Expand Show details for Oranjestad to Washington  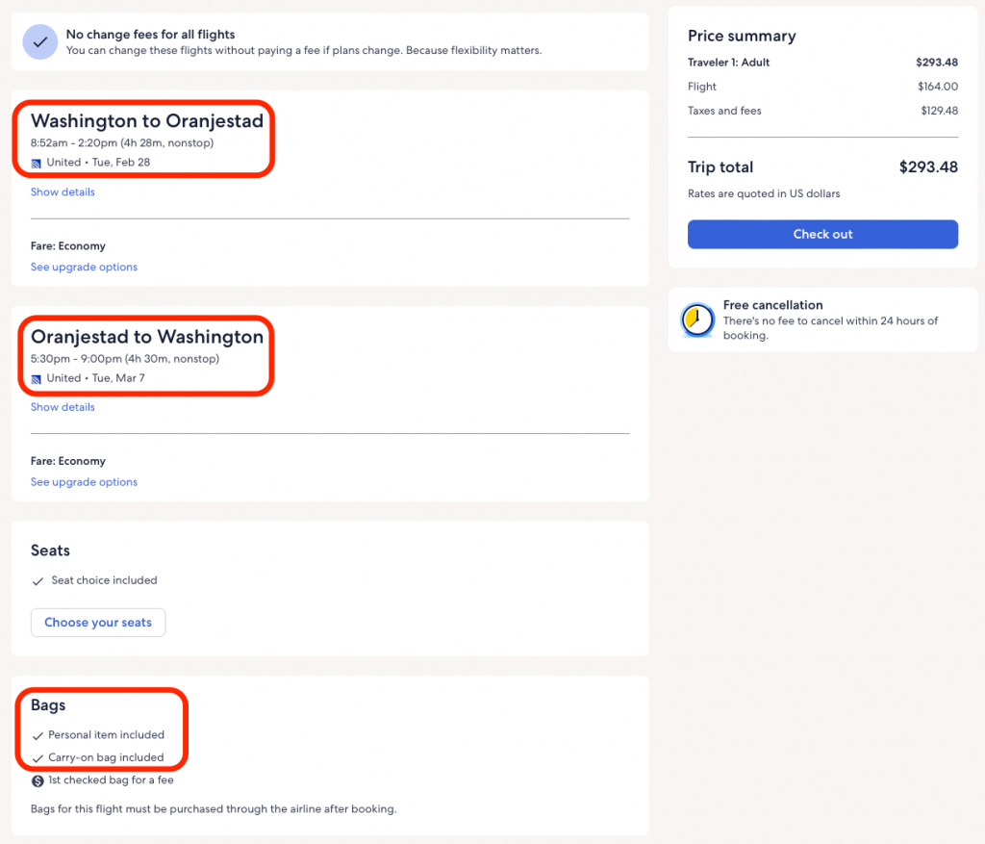click(63, 407)
